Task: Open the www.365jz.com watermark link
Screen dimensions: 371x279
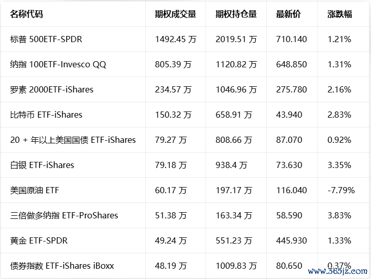Action: (340, 271)
